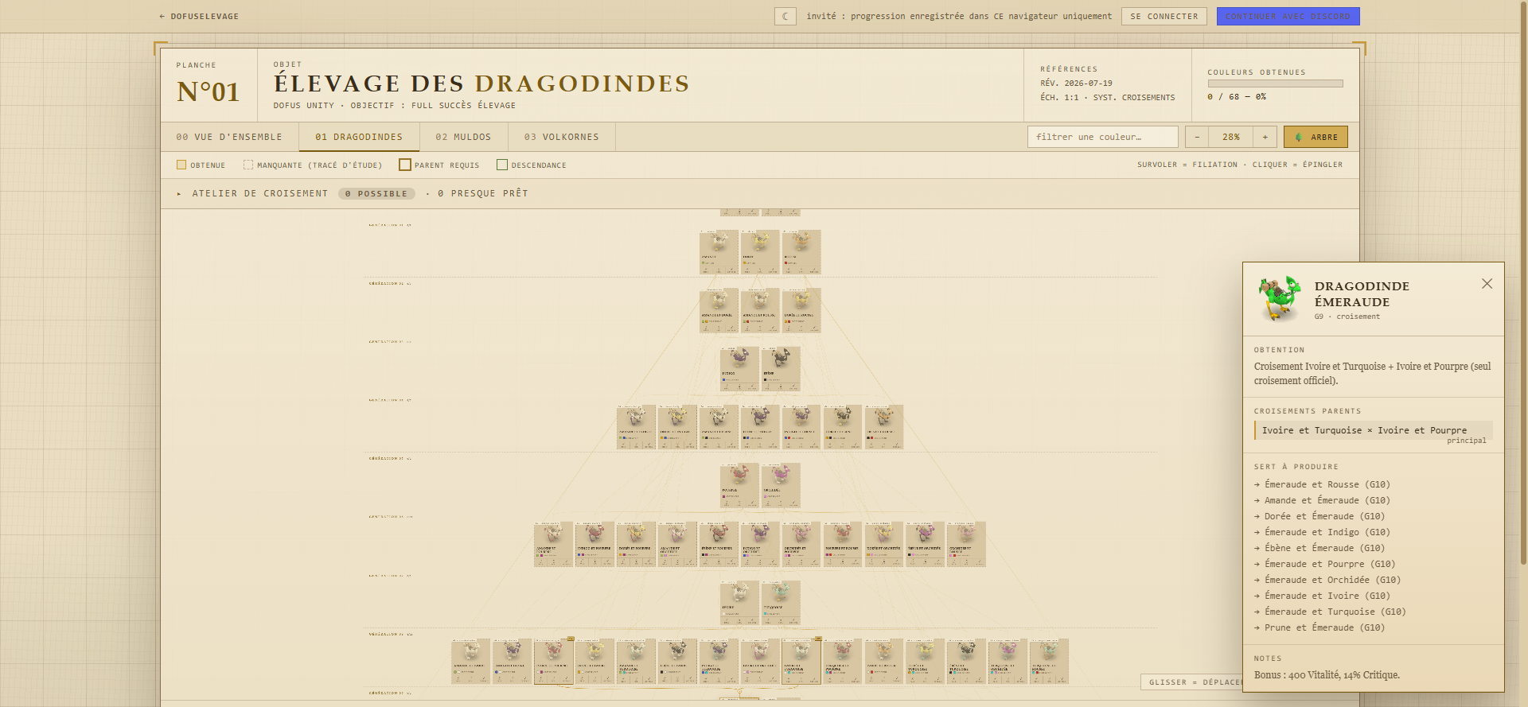Switch to the 03 VOLKORNES tab
Screen dimensions: 1528x707
pos(561,137)
